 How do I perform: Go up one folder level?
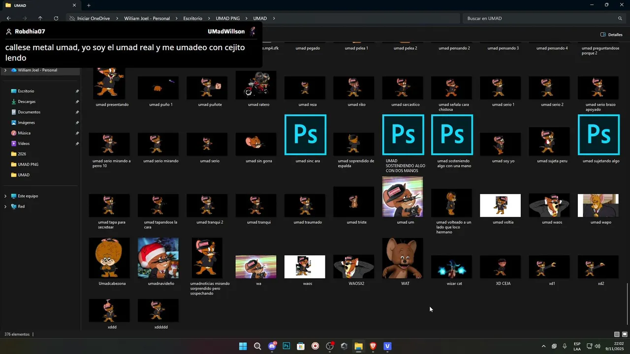pyautogui.click(x=40, y=18)
